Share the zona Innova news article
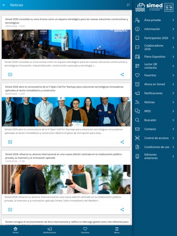 pyautogui.click(x=122, y=75)
